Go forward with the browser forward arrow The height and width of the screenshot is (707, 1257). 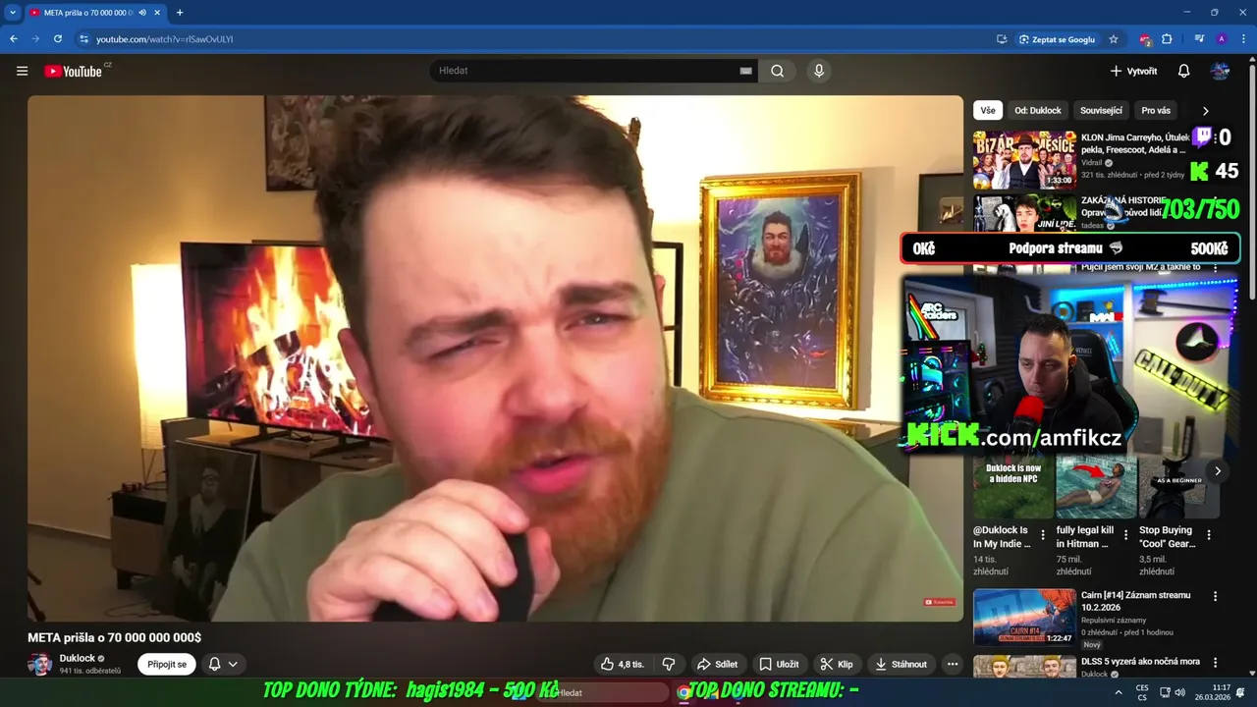[35, 39]
